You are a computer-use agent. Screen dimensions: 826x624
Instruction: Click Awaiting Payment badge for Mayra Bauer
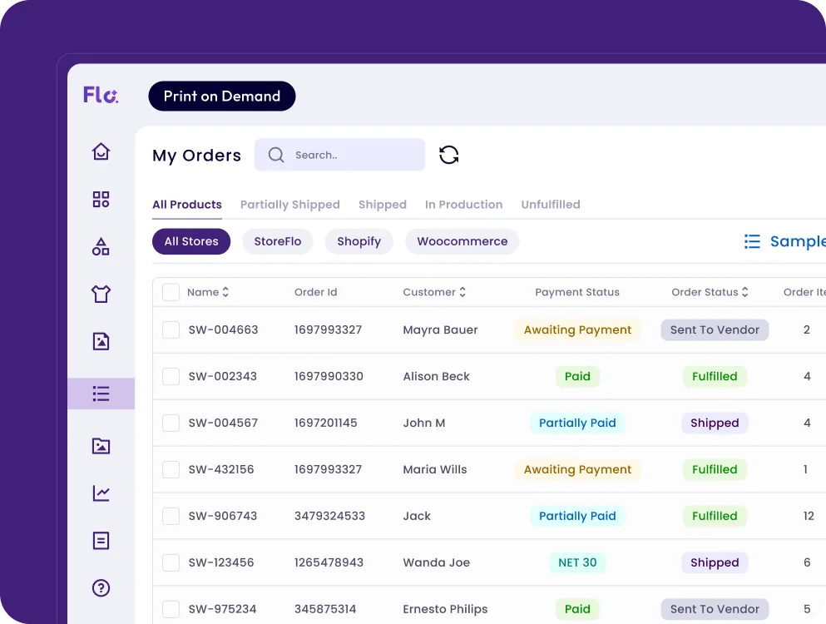(577, 330)
